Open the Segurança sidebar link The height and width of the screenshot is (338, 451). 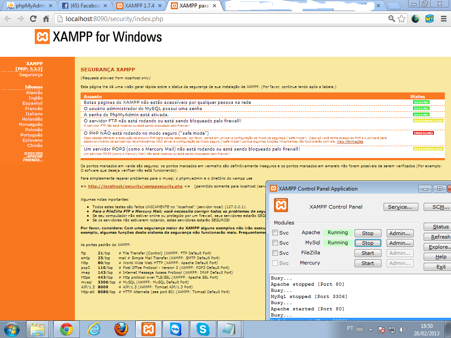31,75
